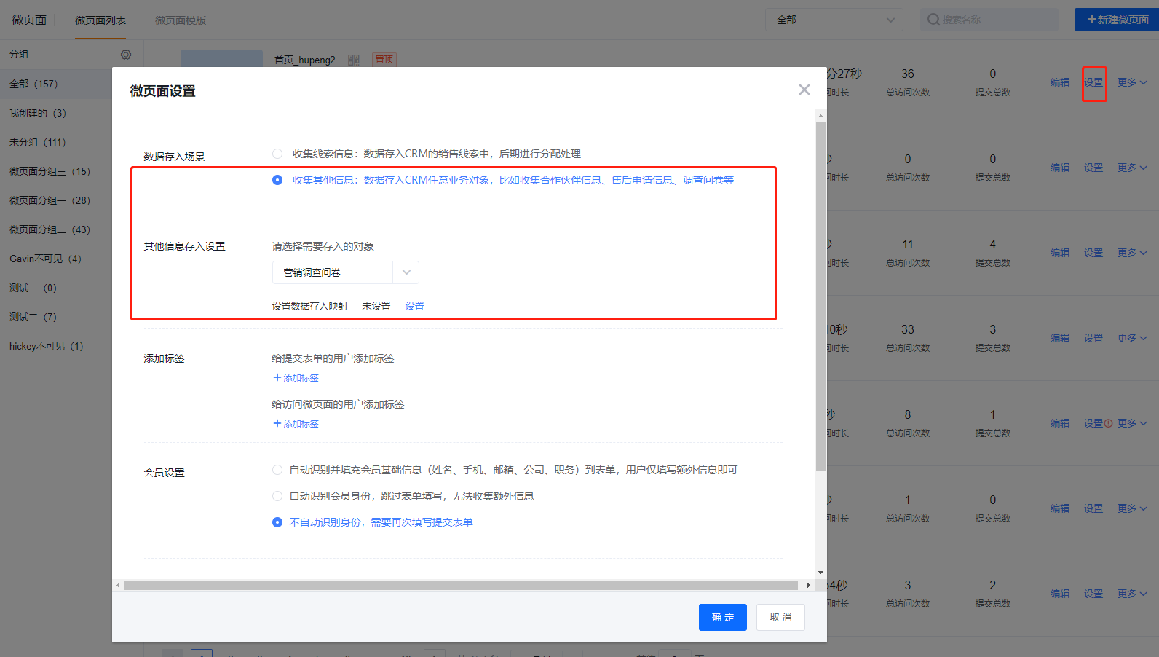Select 不自动识别身份 radio option
The width and height of the screenshot is (1159, 657).
click(x=277, y=522)
